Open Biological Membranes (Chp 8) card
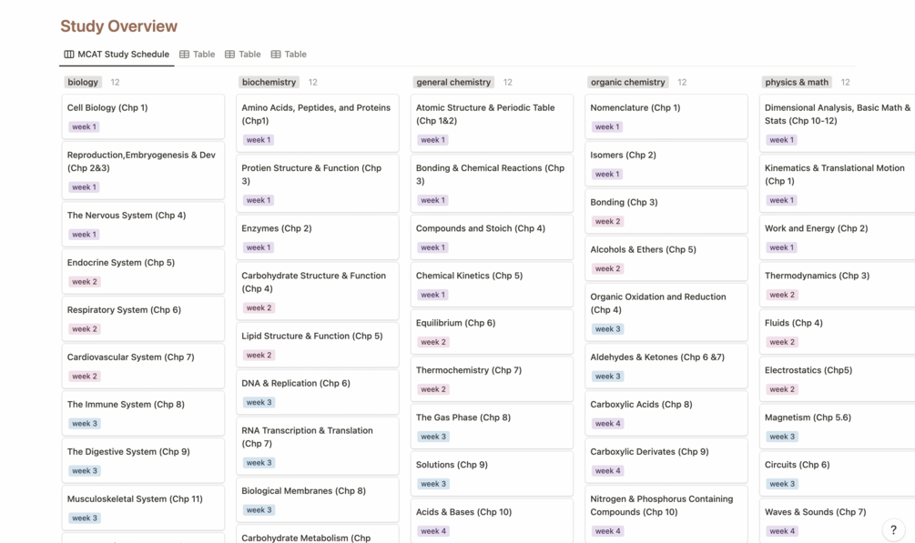This screenshot has height=543, width=915. tap(318, 500)
